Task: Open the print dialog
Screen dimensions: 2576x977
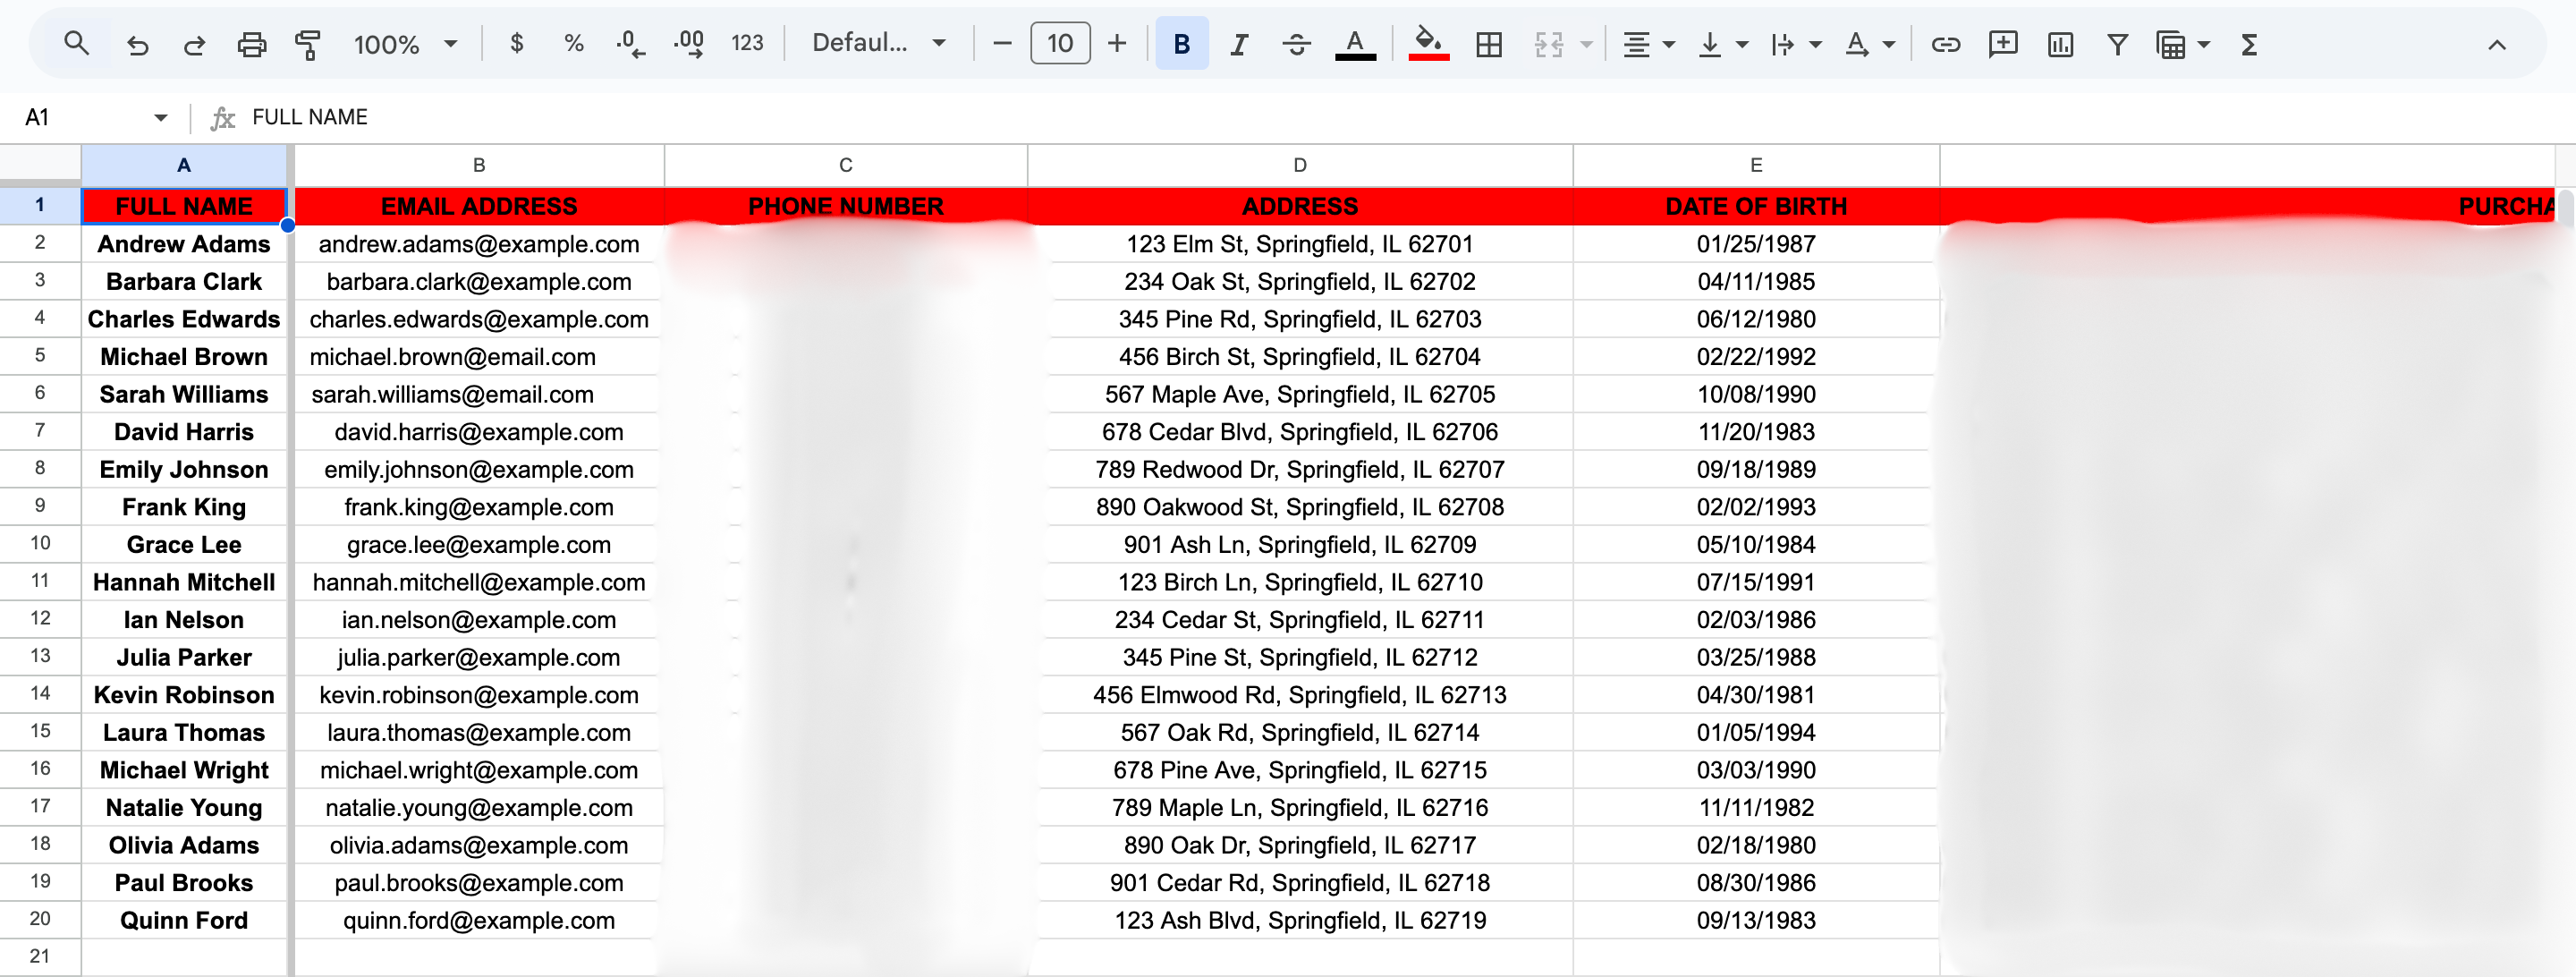Action: [251, 44]
